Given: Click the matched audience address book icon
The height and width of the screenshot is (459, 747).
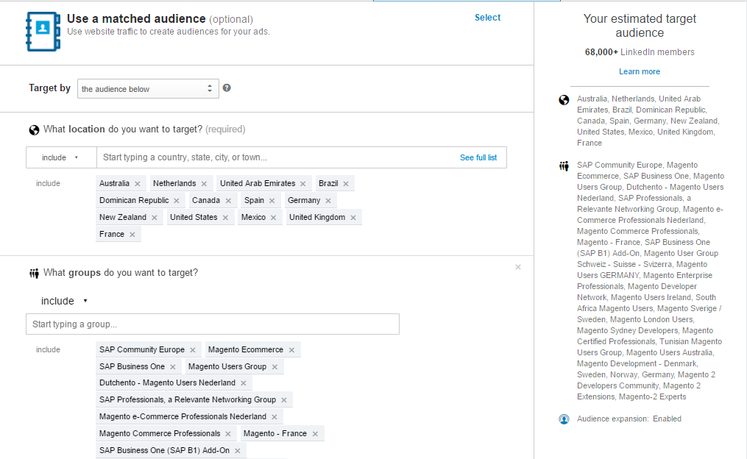Looking at the screenshot, I should [x=43, y=32].
